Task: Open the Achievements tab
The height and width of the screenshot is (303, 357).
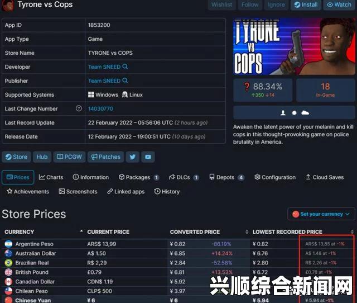Action: pyautogui.click(x=28, y=191)
